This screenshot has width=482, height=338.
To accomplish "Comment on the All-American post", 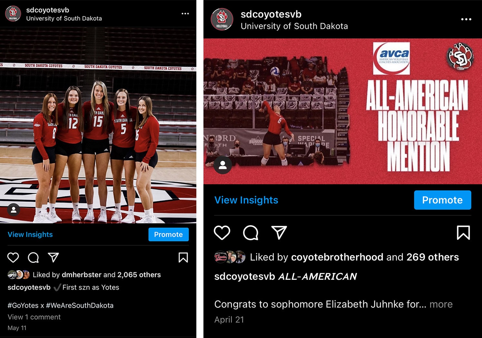I will click(x=251, y=233).
